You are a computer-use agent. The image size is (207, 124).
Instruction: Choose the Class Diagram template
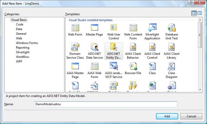coord(171,70)
